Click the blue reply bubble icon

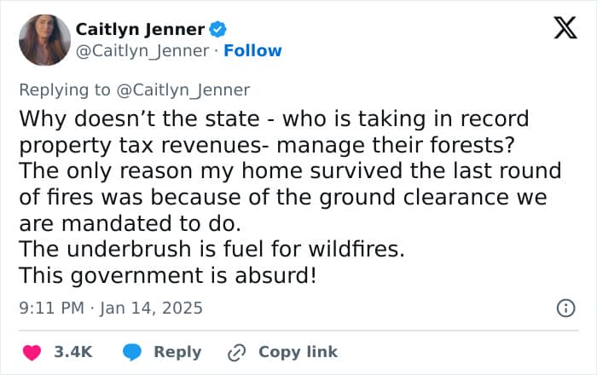point(131,352)
